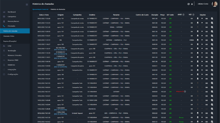Expand the Pessoas/Ramais sidebar section

pos(13,21)
